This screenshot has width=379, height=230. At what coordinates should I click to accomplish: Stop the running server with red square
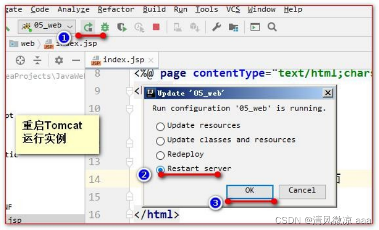coord(156,27)
